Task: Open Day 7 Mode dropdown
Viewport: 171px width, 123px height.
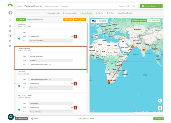Action: click(51, 108)
